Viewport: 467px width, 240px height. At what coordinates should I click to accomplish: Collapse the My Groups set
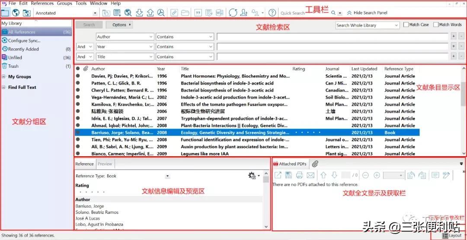pos(3,76)
